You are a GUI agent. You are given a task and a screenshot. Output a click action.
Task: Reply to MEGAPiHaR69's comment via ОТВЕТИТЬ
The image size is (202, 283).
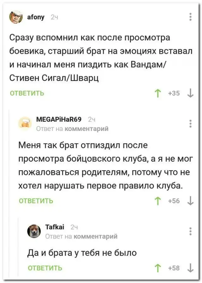coord(36,201)
